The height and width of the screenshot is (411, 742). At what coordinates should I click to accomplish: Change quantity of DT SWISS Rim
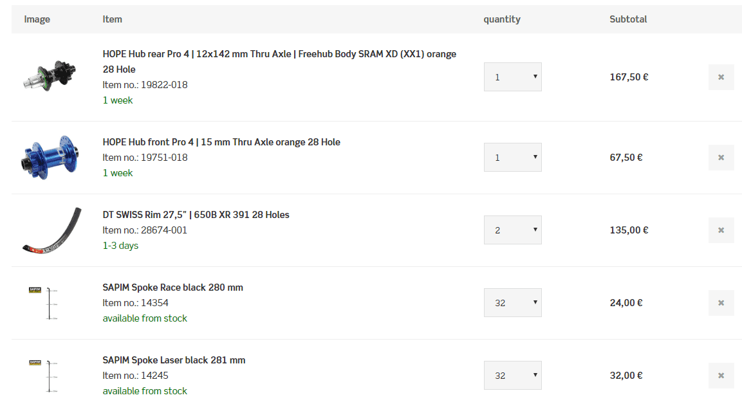point(512,230)
